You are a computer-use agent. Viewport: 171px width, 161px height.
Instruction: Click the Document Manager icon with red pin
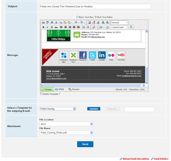click(94, 23)
